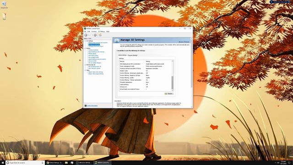This screenshot has width=293, height=165.
Task: Select Set up G-SYNC task
Action: pyautogui.click(x=92, y=61)
